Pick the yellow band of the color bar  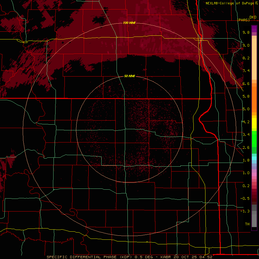pyautogui.click(x=254, y=123)
